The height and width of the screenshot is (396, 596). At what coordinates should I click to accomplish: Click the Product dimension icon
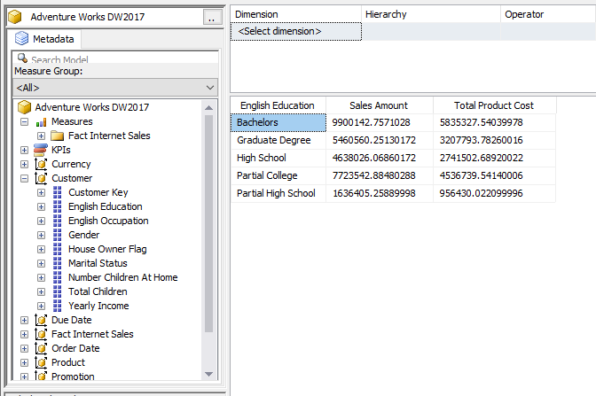pyautogui.click(x=41, y=362)
